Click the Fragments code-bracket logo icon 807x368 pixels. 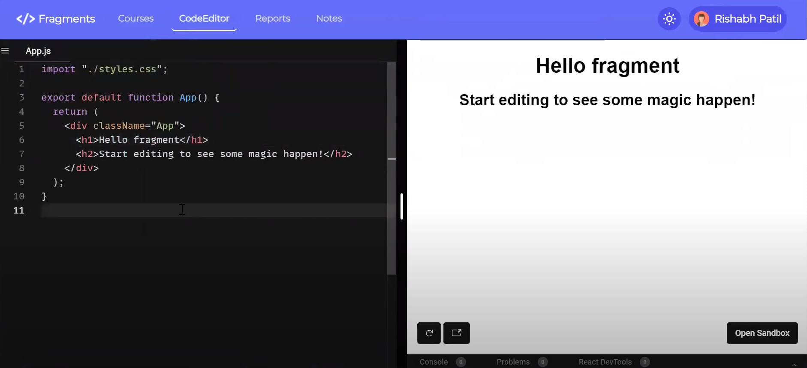coord(25,19)
